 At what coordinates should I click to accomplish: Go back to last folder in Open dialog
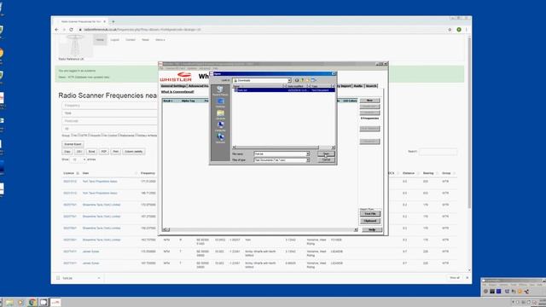click(x=297, y=80)
